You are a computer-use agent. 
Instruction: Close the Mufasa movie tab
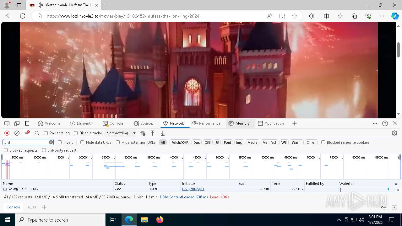(97, 5)
